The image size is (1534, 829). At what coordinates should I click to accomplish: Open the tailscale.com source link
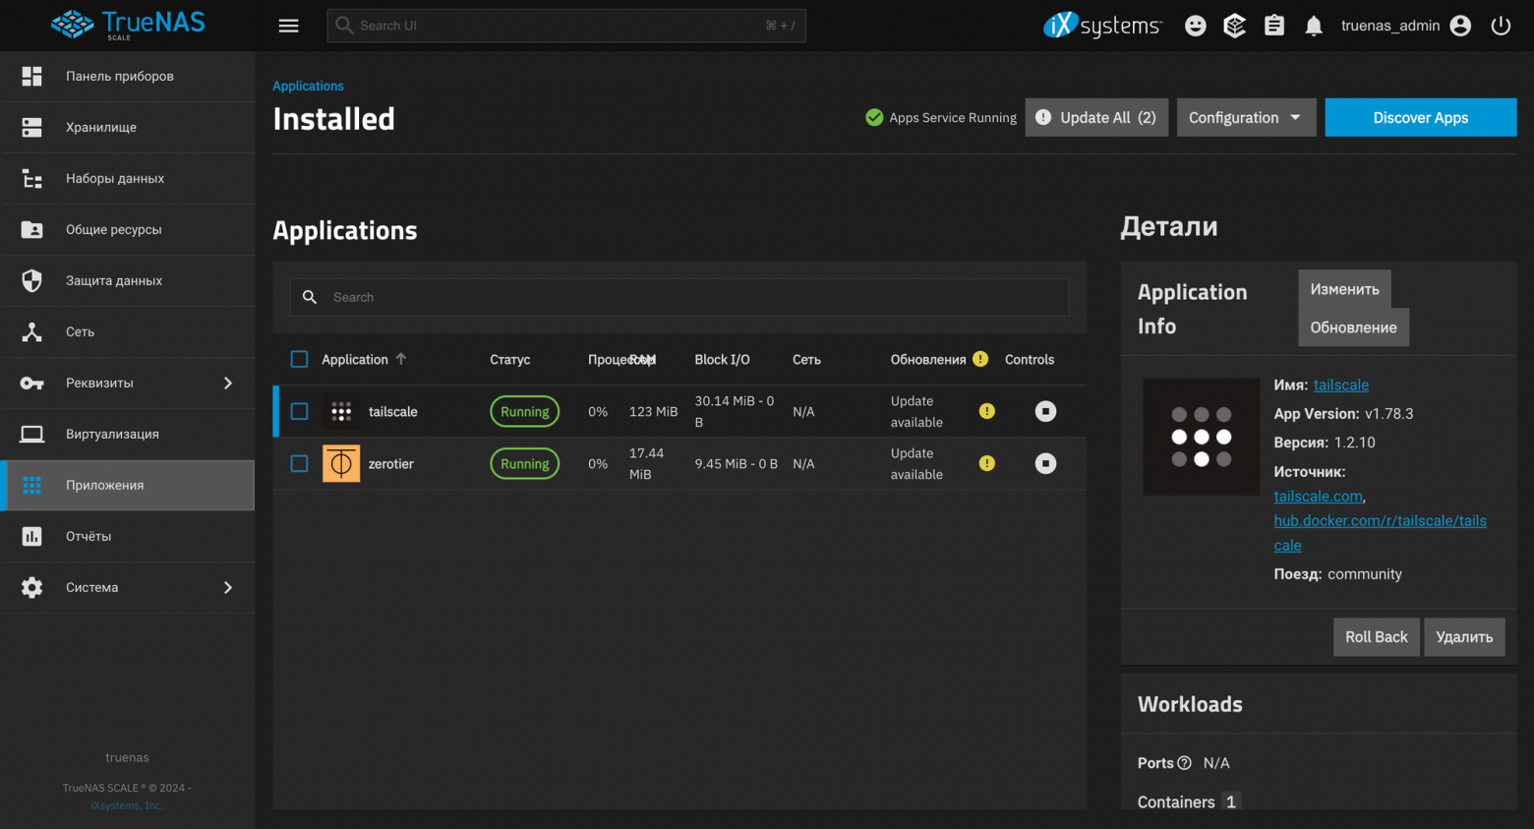click(x=1318, y=497)
